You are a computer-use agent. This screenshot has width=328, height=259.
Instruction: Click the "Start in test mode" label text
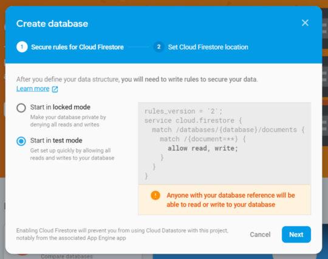click(56, 140)
